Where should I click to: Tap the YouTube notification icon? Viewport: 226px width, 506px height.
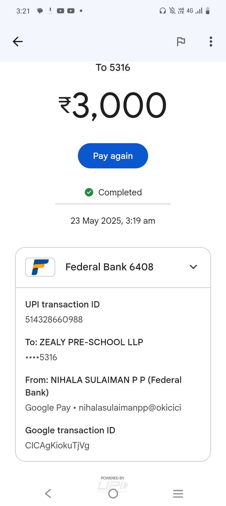tap(61, 11)
